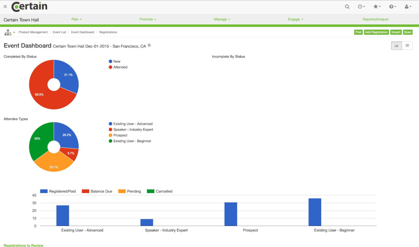Click the Incomplete By Status heading
The image size is (419, 247).
(228, 57)
